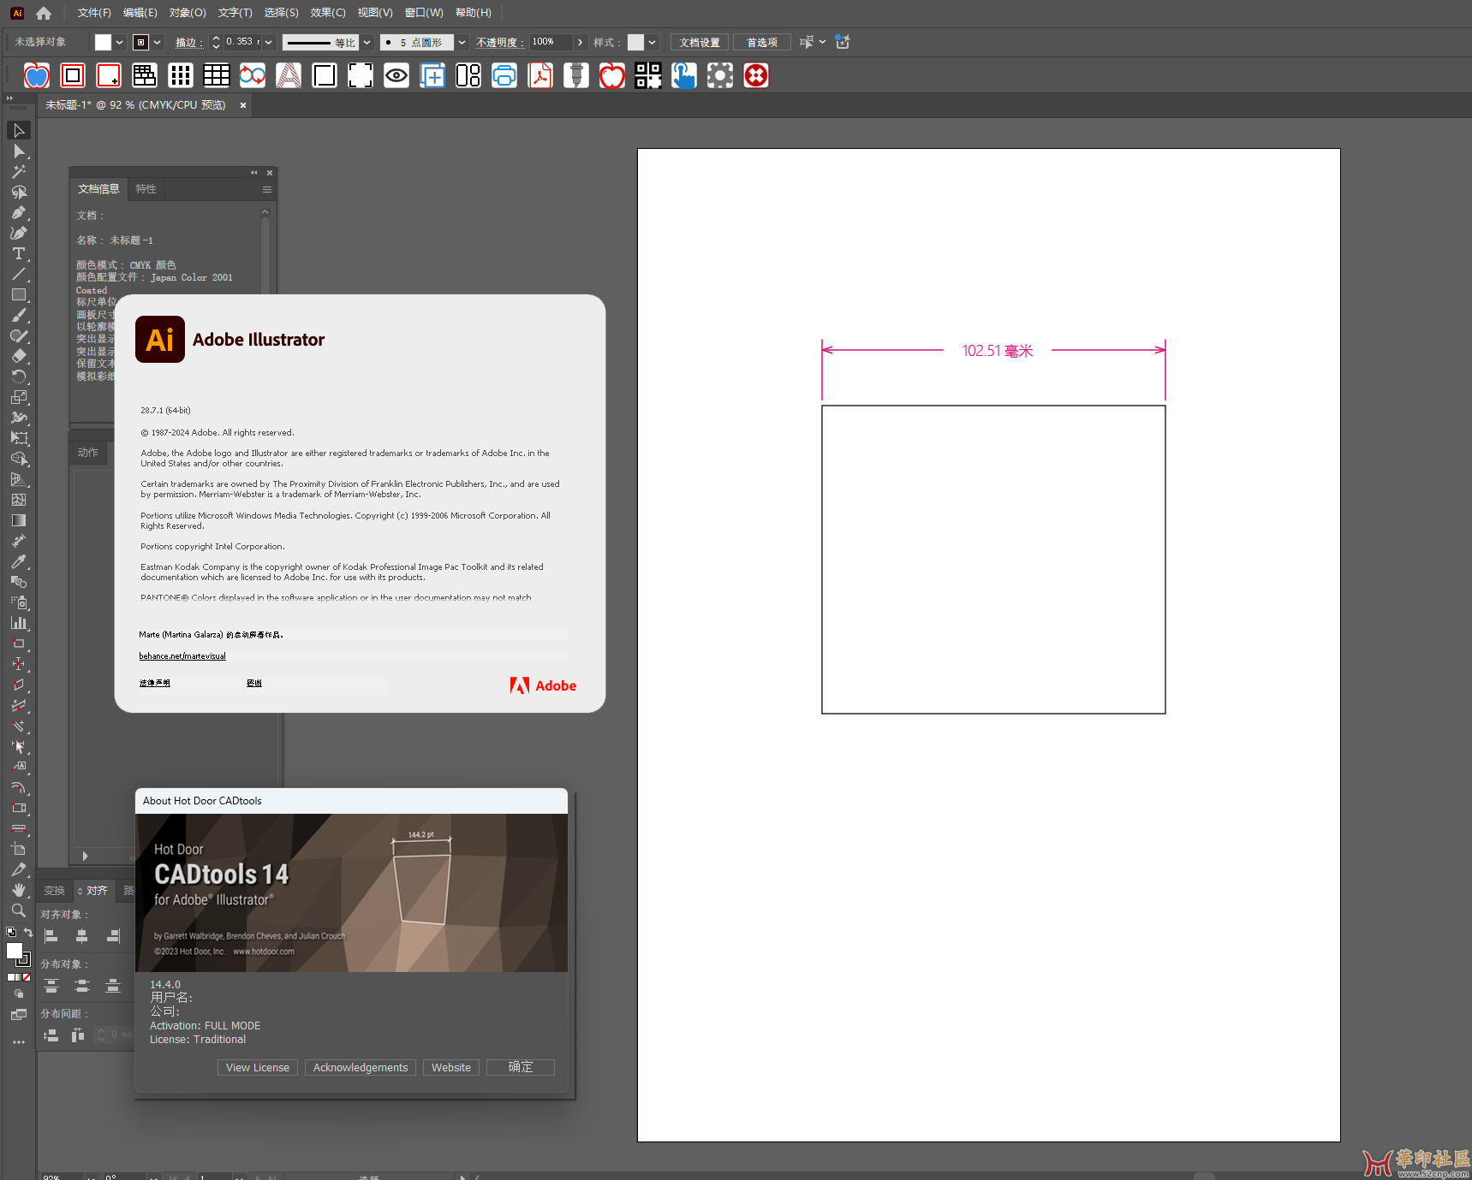Go to the Home screen icon

pos(44,13)
